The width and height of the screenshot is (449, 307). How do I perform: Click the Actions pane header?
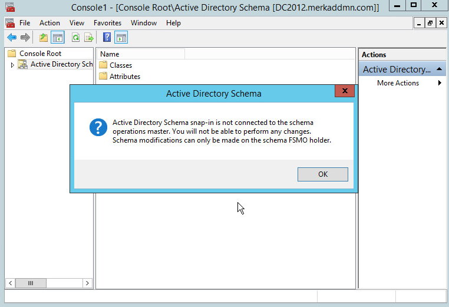tap(402, 54)
